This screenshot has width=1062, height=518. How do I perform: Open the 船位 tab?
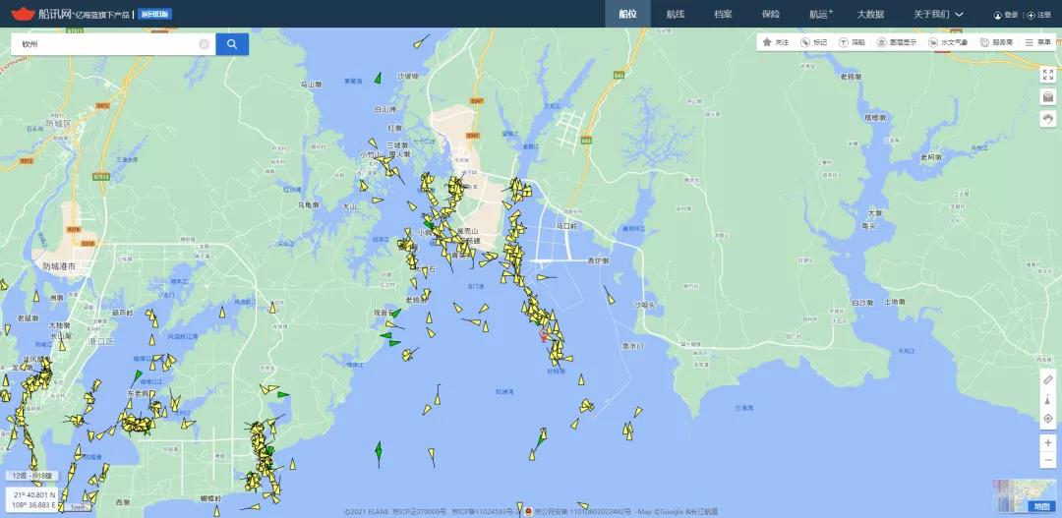pos(627,14)
